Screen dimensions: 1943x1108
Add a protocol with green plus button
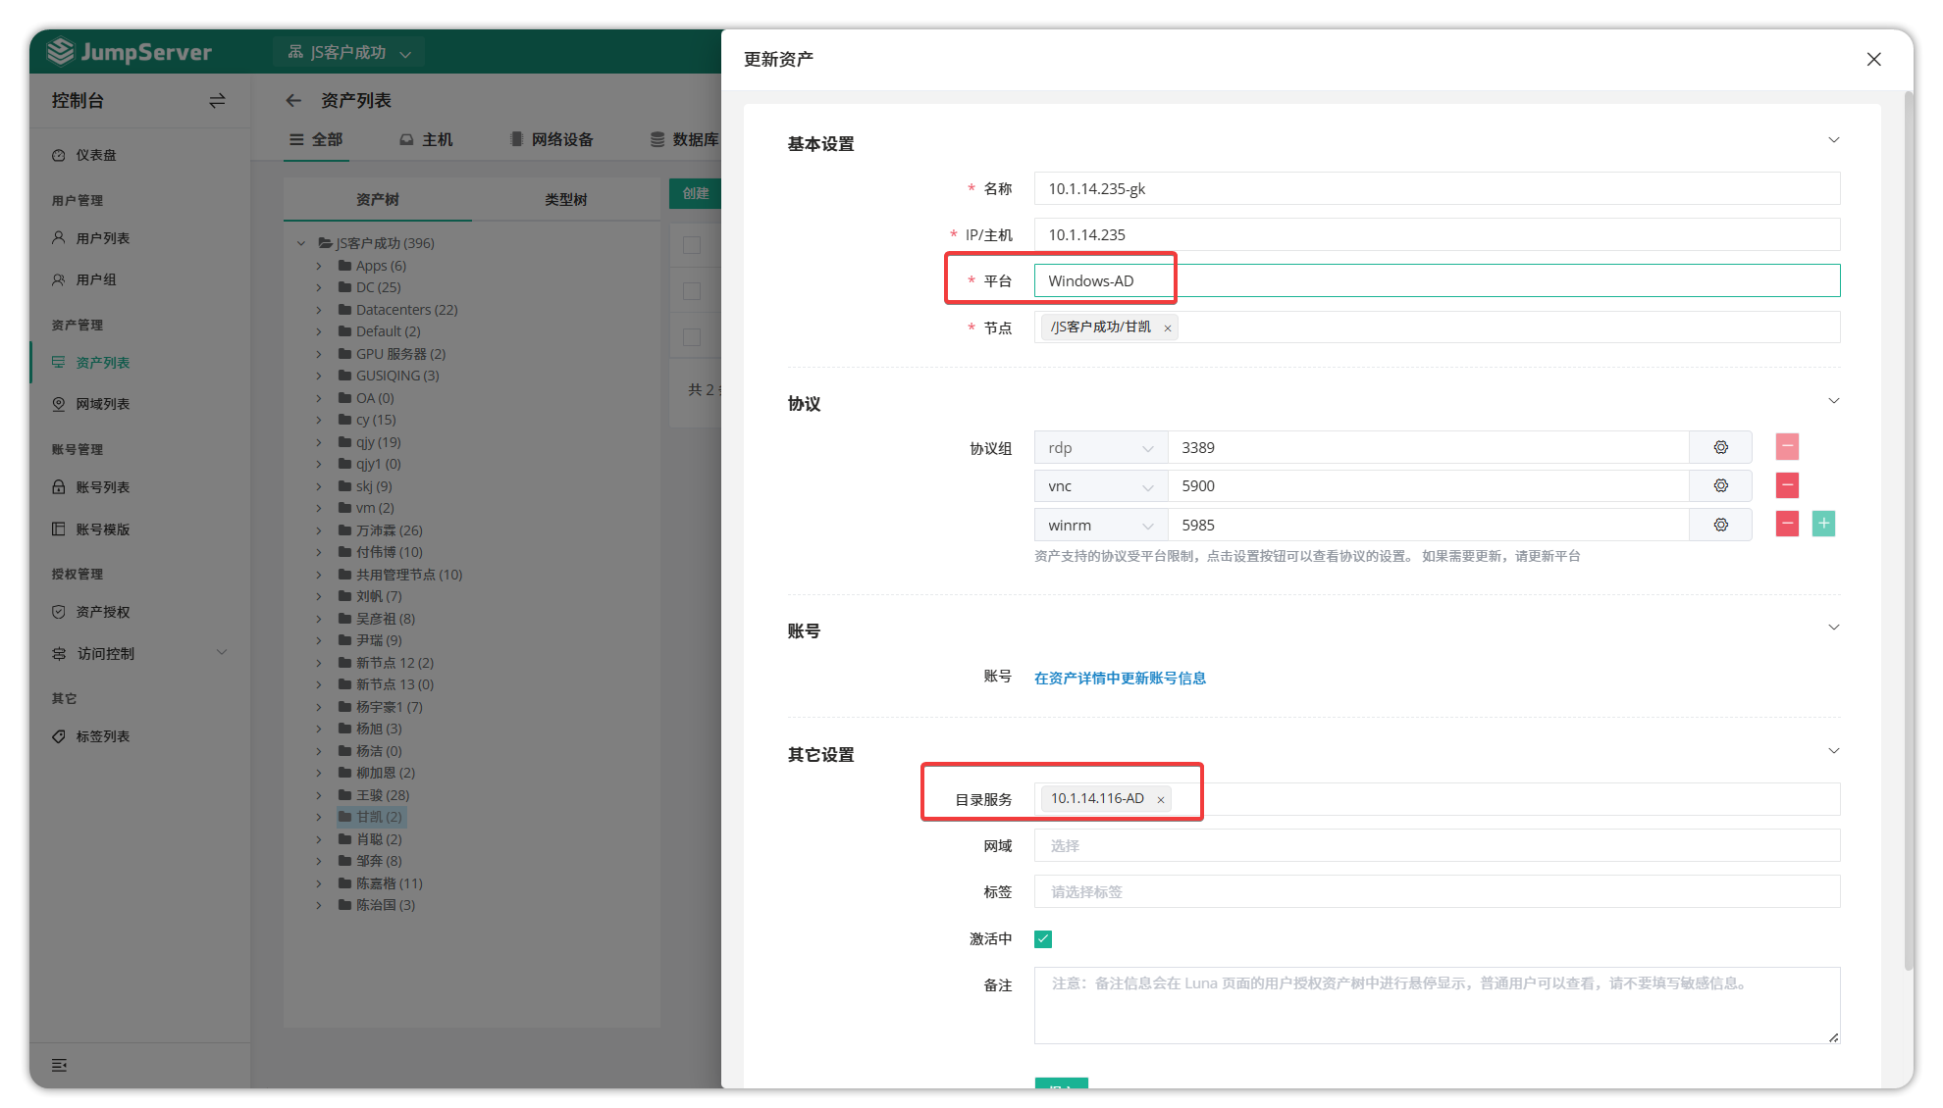pos(1823,524)
